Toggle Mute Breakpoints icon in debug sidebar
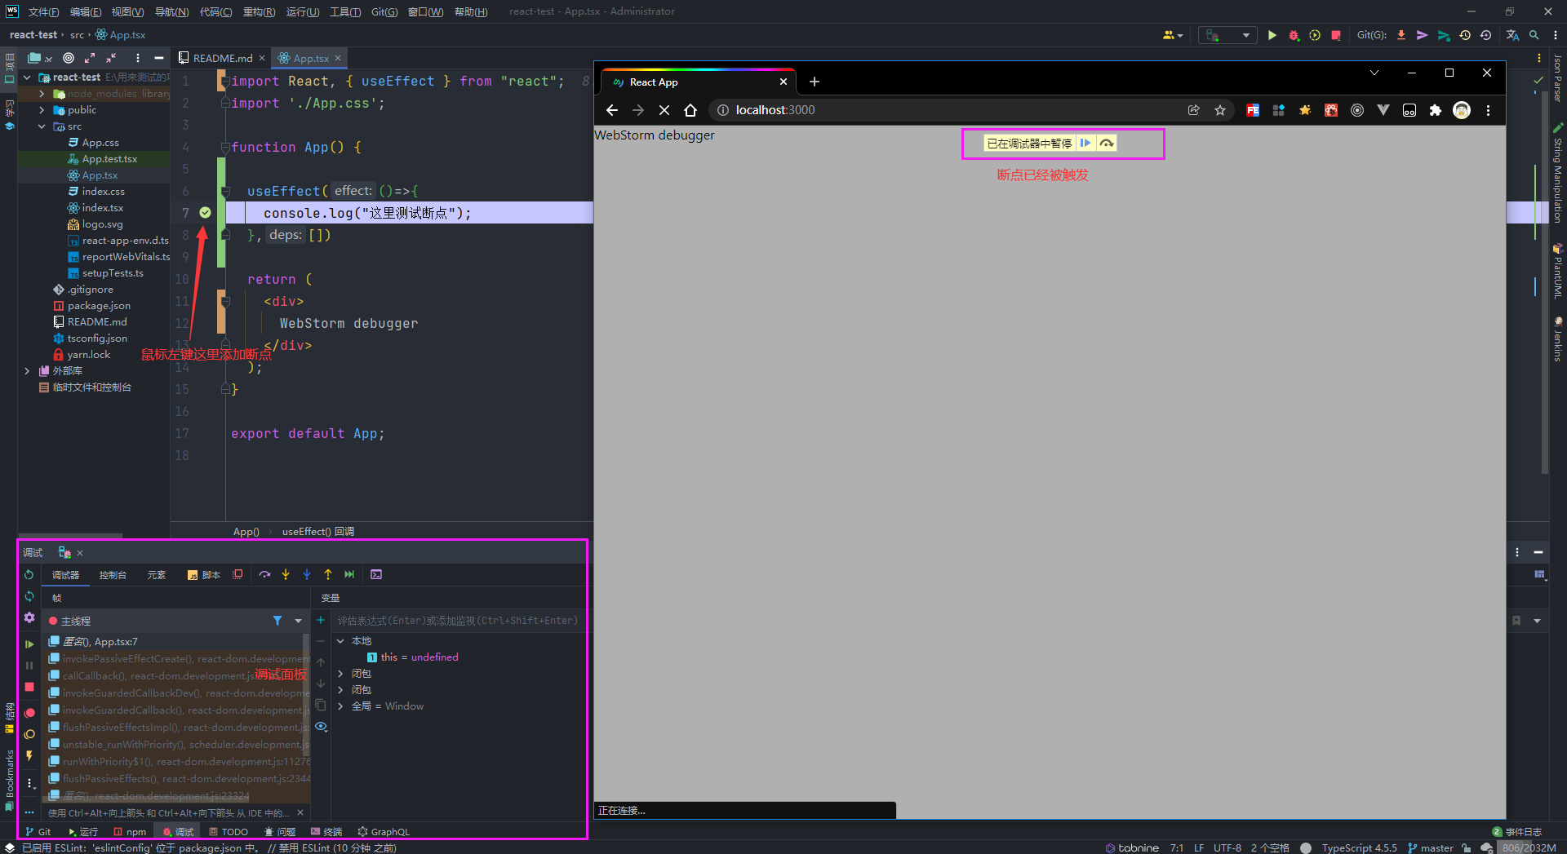 (29, 734)
